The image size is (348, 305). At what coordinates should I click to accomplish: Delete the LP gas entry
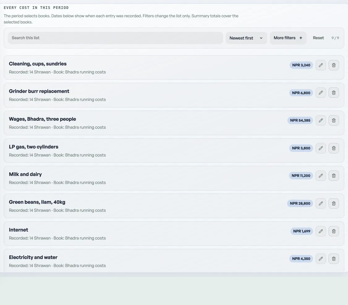pyautogui.click(x=333, y=148)
